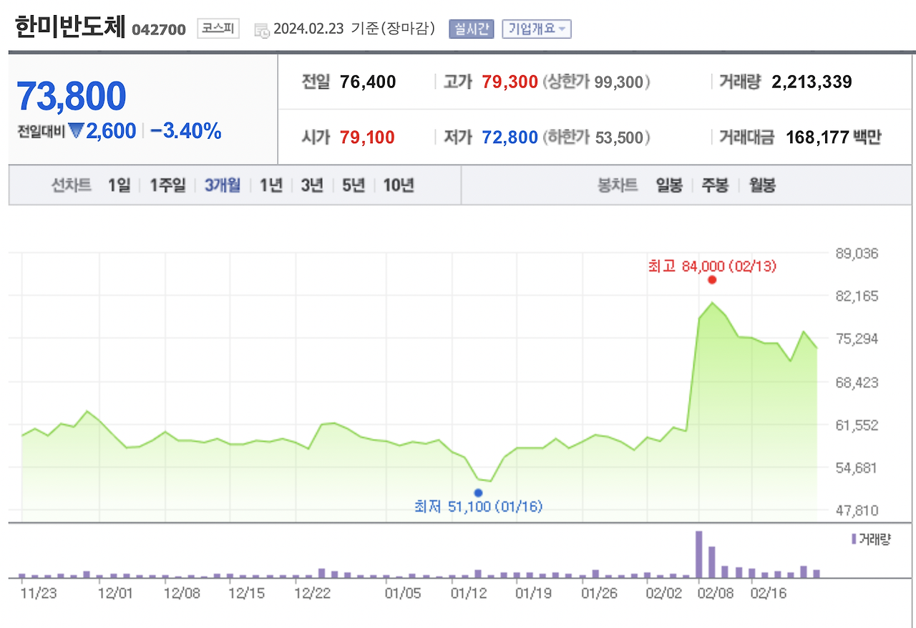Select the 3개월 line chart tab

coord(223,185)
